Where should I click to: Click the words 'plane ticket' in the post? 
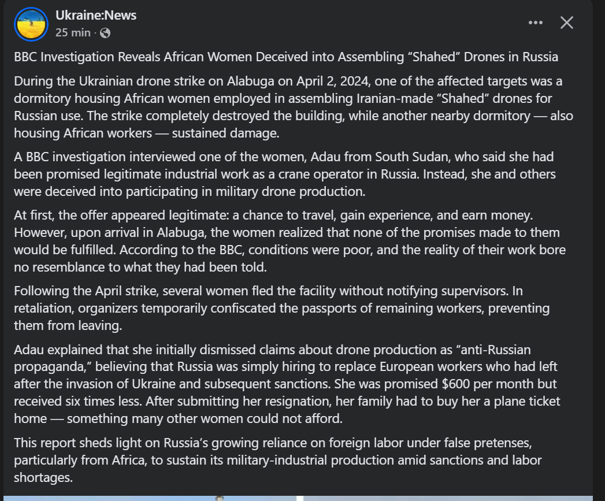tap(528, 401)
